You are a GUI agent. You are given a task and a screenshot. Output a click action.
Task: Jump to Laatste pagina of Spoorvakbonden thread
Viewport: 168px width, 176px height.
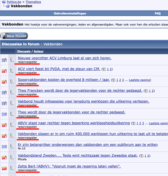point(139,80)
